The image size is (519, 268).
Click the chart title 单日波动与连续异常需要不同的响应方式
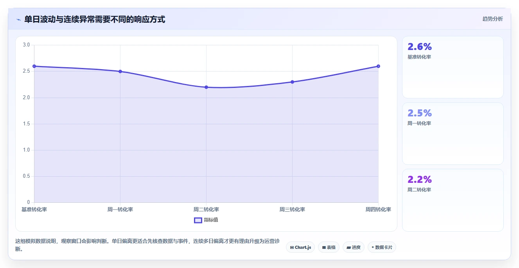click(95, 19)
